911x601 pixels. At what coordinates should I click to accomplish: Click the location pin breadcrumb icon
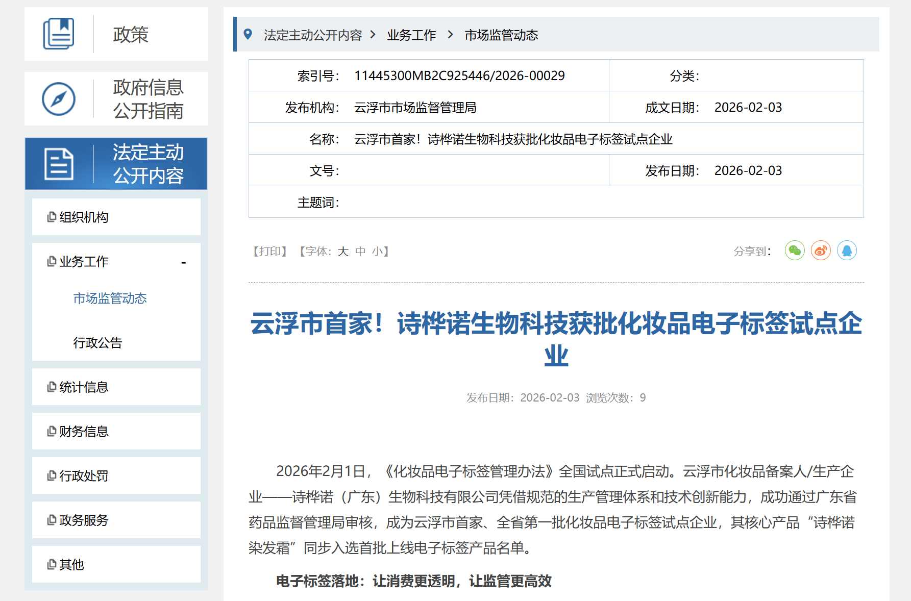pyautogui.click(x=248, y=35)
